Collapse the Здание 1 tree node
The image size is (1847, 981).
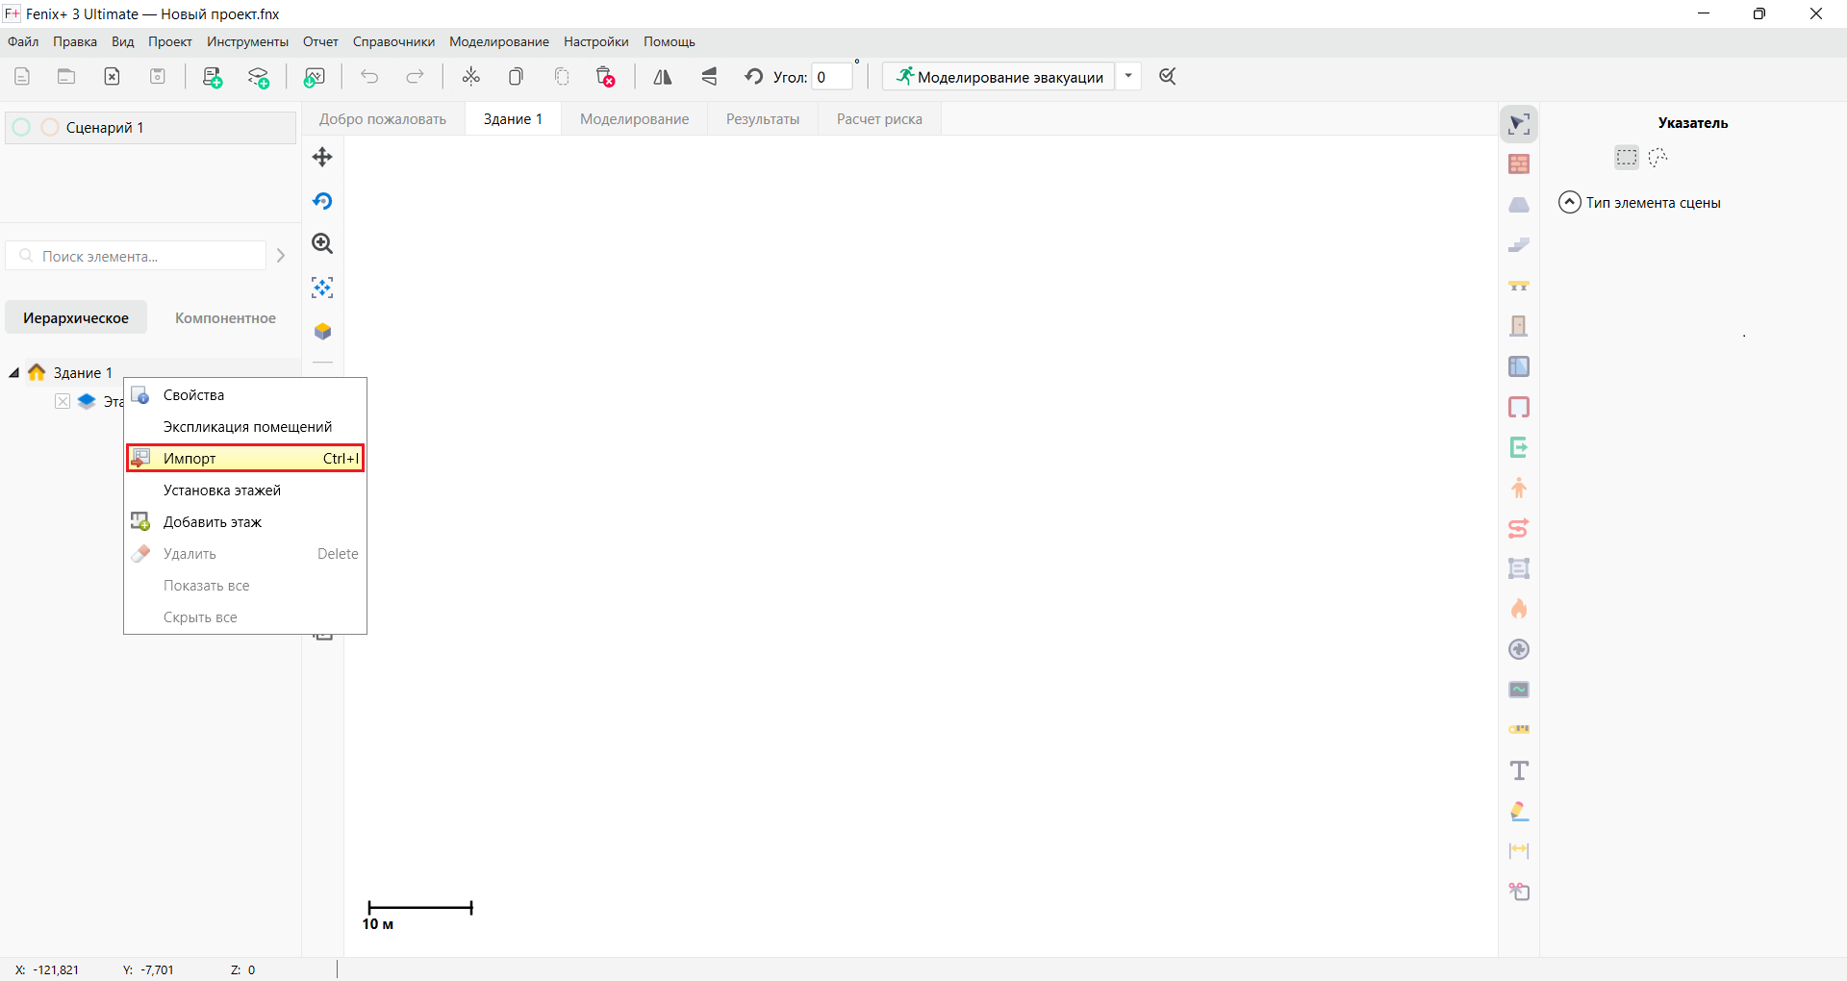click(x=13, y=372)
